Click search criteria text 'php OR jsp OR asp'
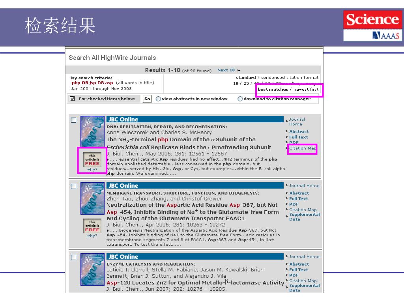The image size is (404, 303). point(92,83)
